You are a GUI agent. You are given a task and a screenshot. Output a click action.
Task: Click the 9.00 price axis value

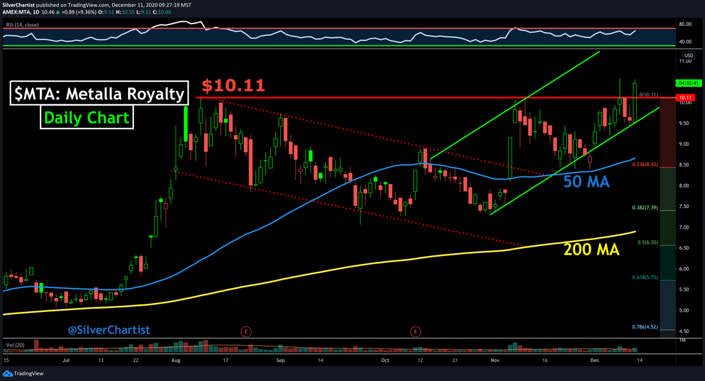685,144
